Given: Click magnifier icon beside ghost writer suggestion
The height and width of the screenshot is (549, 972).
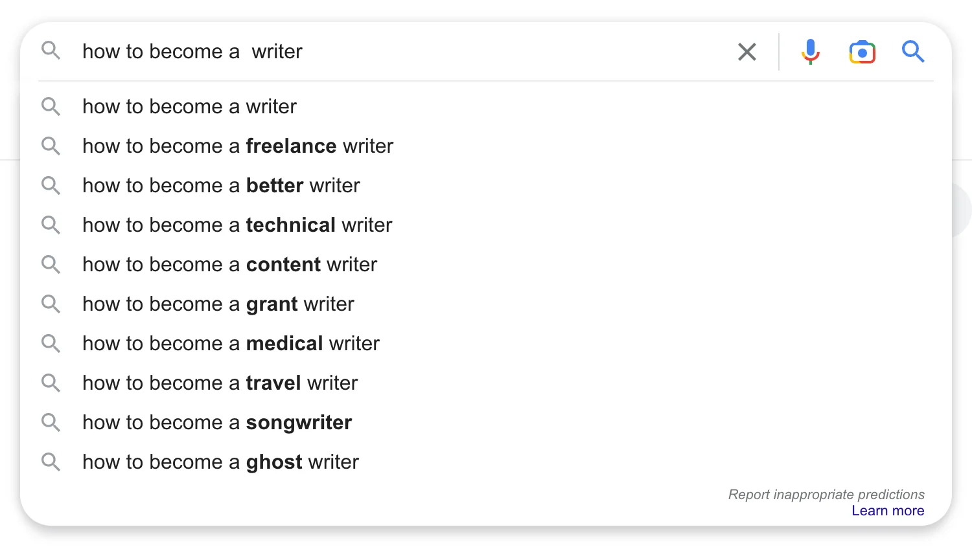Looking at the screenshot, I should [x=51, y=462].
